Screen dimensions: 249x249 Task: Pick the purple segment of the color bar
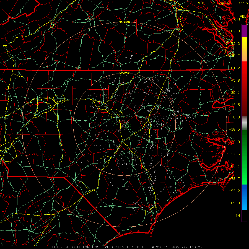[x=244, y=31]
